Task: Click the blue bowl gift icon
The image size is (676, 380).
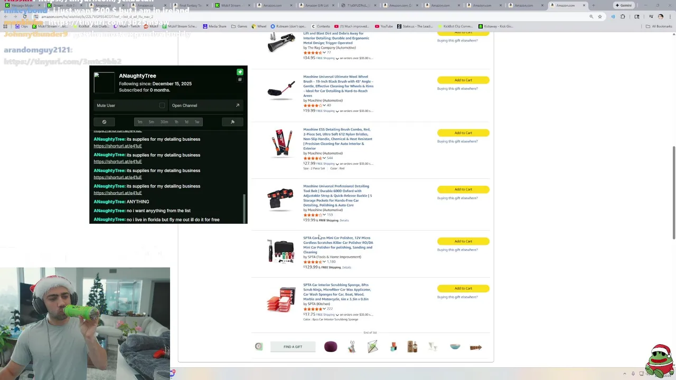Action: pyautogui.click(x=455, y=347)
